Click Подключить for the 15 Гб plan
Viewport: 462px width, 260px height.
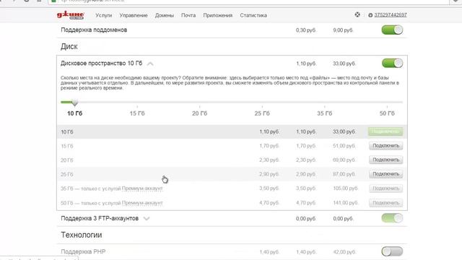386,146
